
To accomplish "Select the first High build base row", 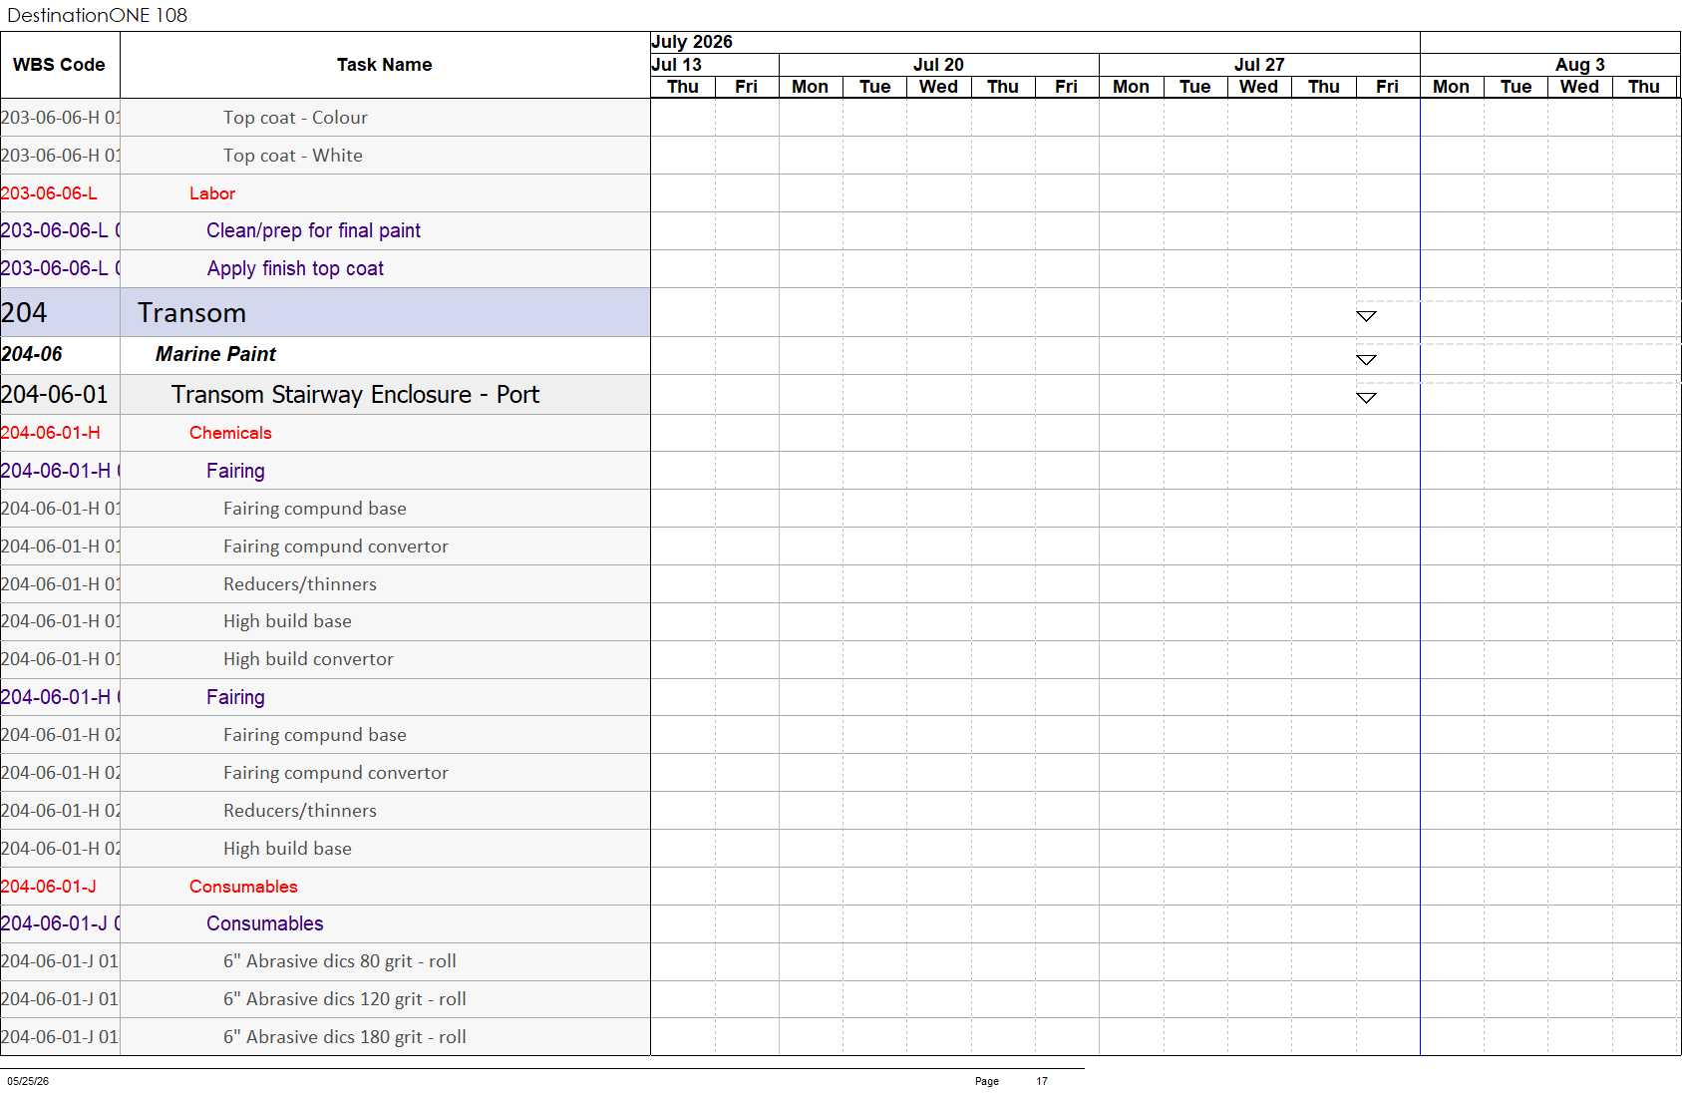I will (325, 621).
